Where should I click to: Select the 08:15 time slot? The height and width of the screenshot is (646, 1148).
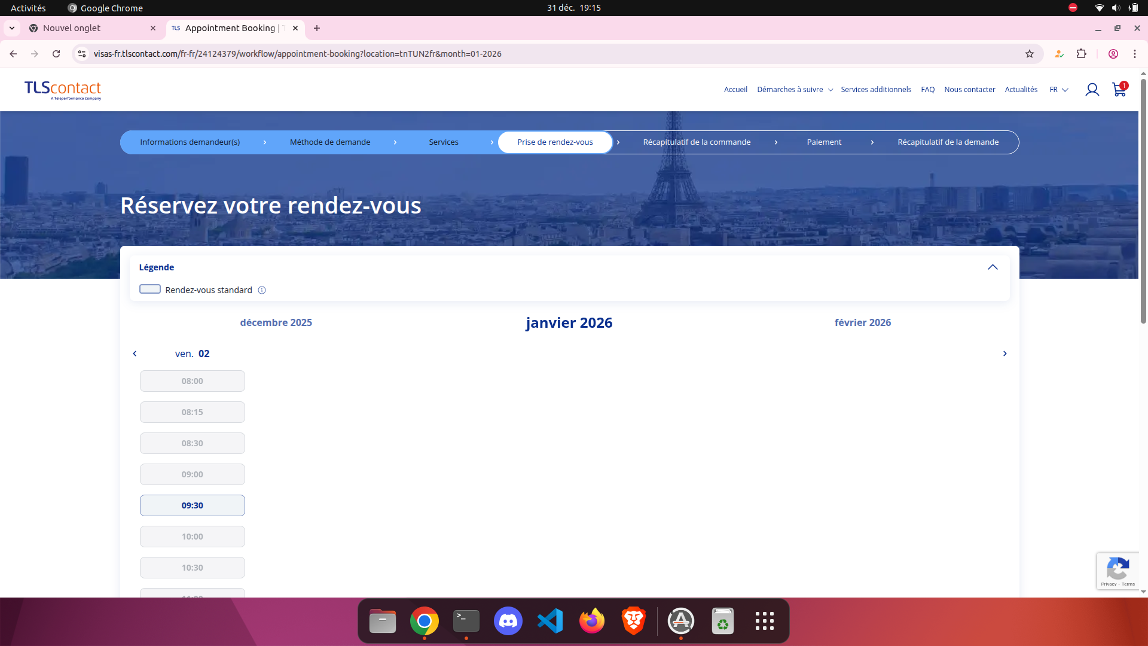tap(193, 412)
